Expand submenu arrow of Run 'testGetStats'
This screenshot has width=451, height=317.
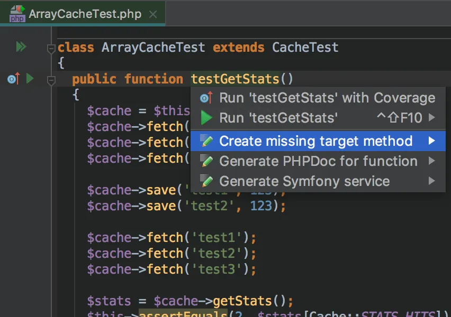pos(431,117)
